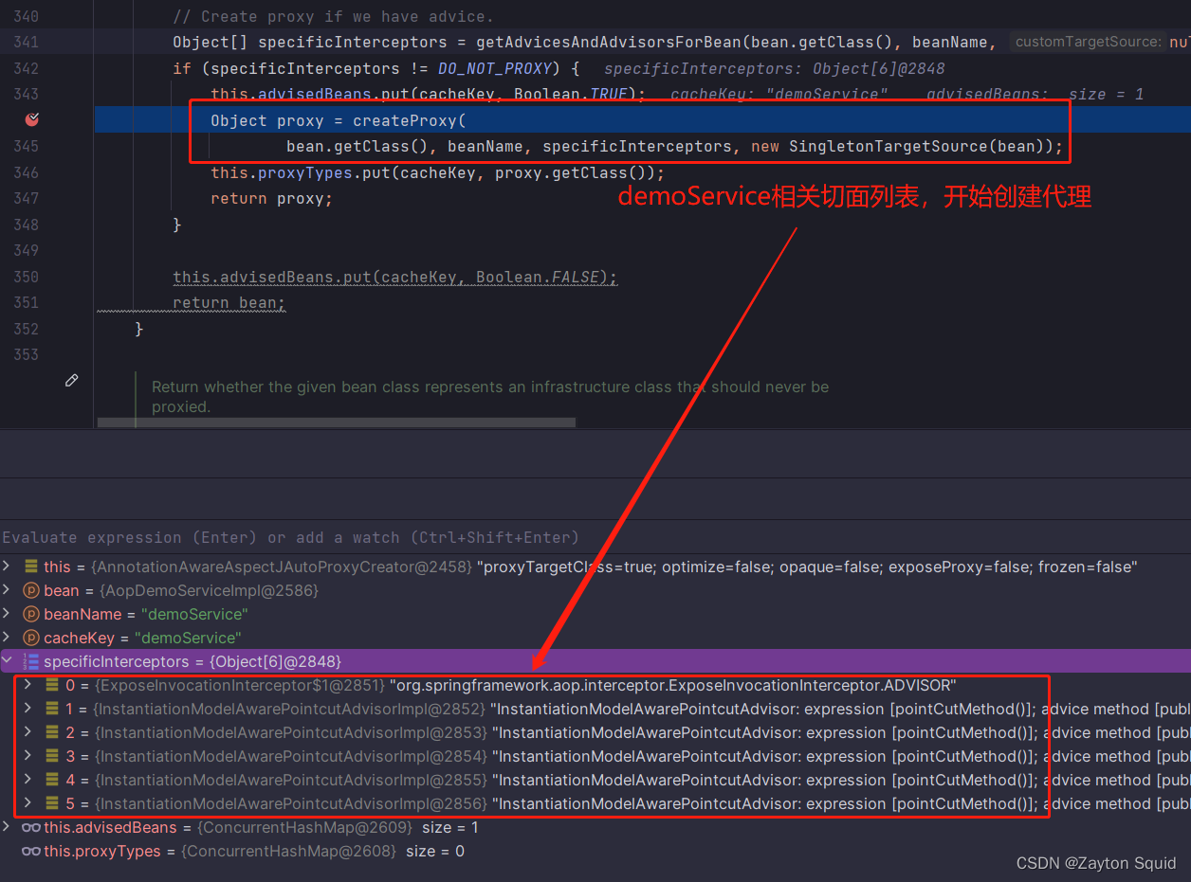
Task: Click array icon beside specificInterceptors
Action: (31, 661)
